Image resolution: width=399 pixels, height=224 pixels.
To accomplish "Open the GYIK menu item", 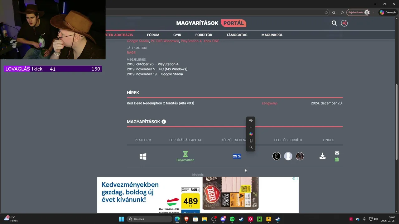I will coord(177,35).
